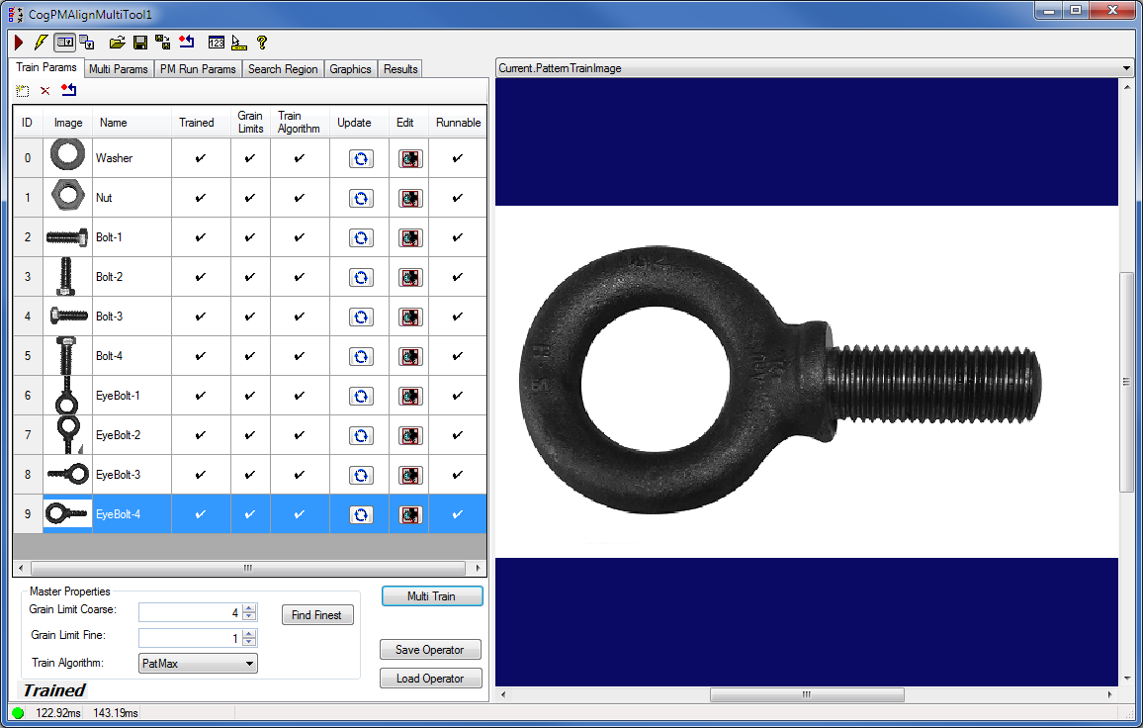Click the lightning electric-run icon

[x=41, y=43]
